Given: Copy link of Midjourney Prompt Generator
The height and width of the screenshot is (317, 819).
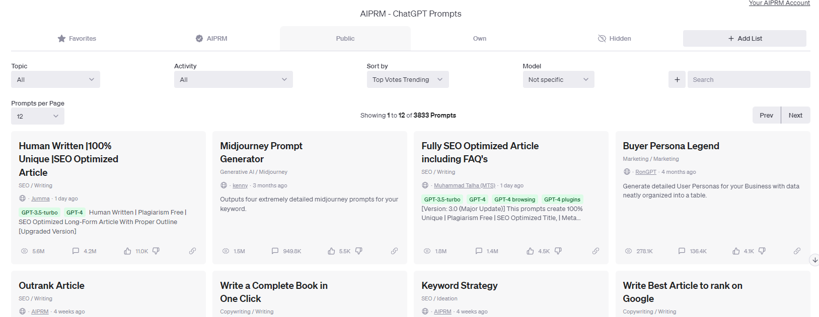Looking at the screenshot, I should click(x=394, y=251).
